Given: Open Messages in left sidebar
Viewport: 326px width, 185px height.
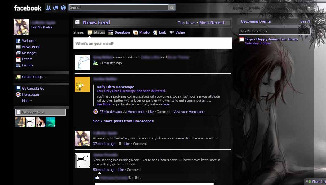Looking at the screenshot, I should [29, 53].
